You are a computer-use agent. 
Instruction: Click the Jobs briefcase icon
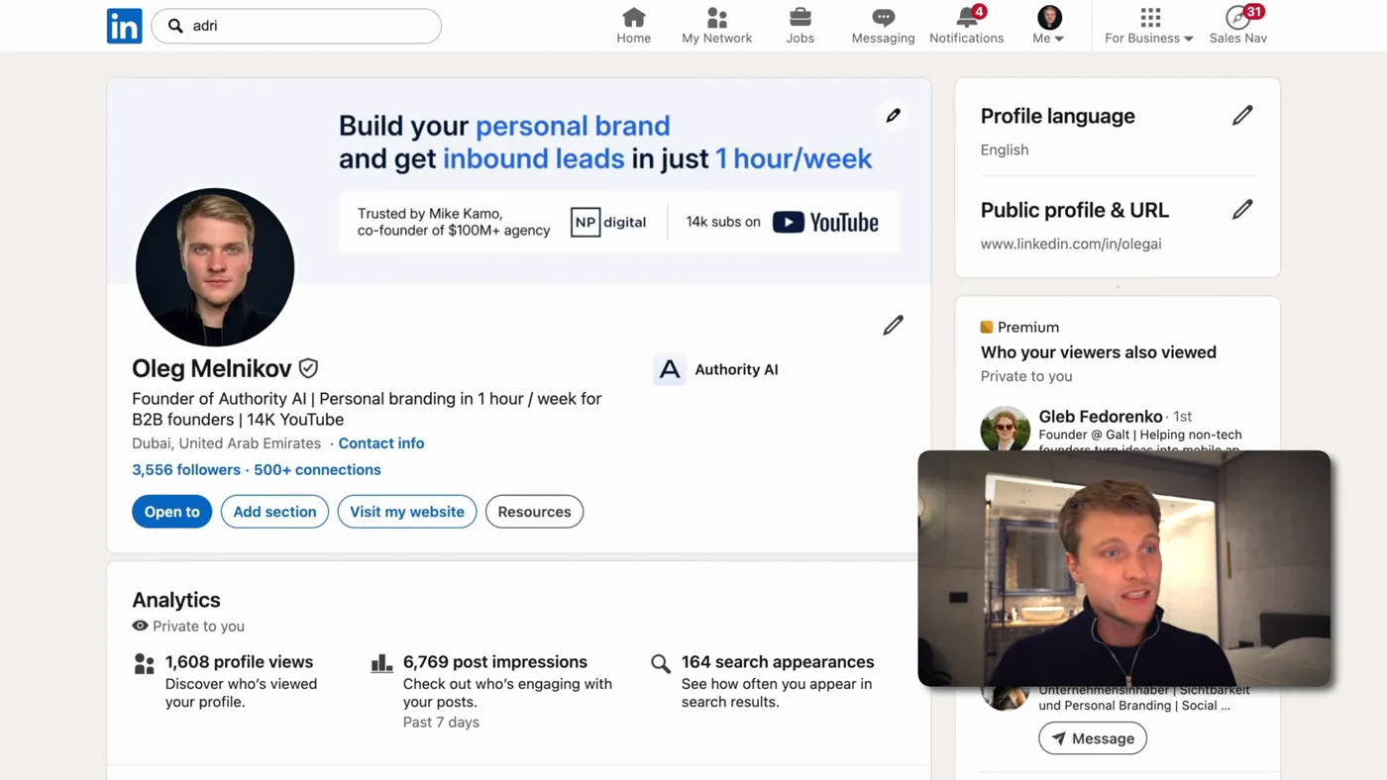coord(800,18)
